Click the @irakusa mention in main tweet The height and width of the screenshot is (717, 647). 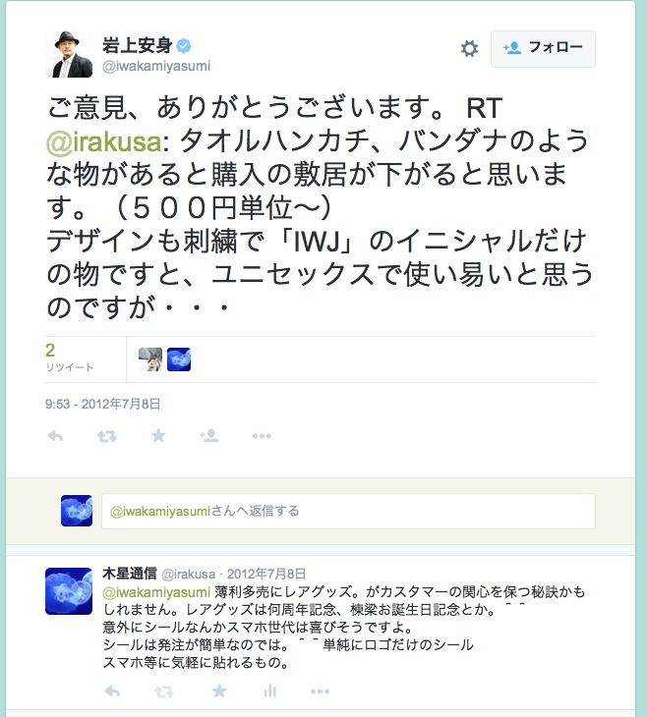click(104, 141)
